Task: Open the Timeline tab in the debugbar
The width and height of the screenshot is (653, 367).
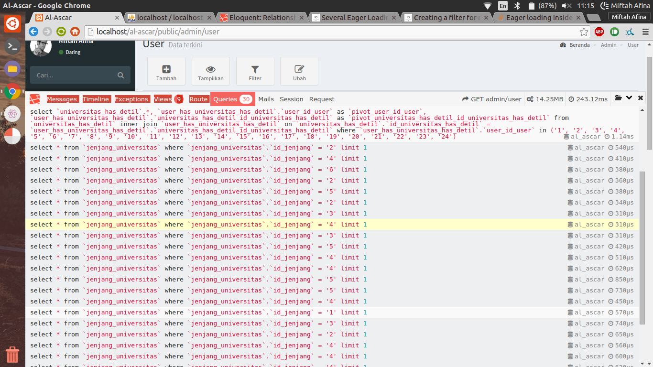Action: 96,99
